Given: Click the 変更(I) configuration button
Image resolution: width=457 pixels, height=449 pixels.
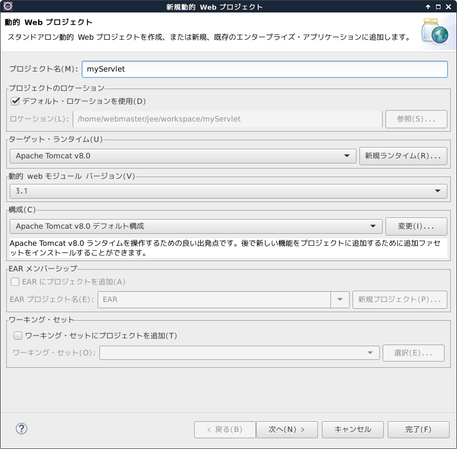Looking at the screenshot, I should coord(416,226).
